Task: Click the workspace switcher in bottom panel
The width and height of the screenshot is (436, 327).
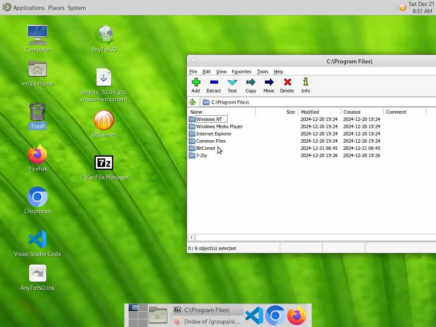Action: click(x=138, y=316)
